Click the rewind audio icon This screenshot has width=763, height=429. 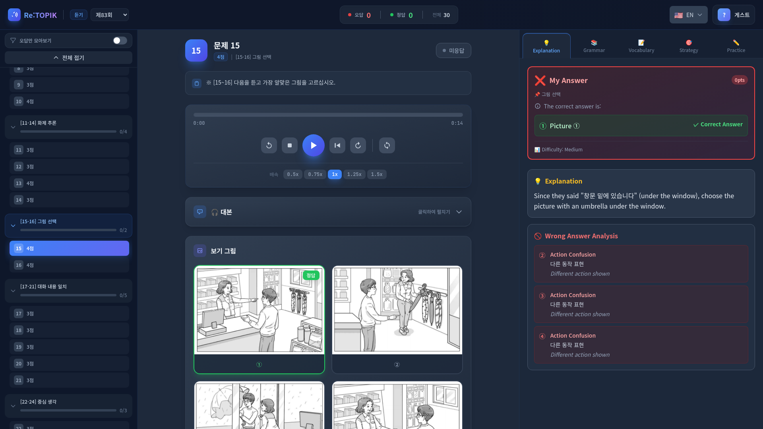tap(269, 145)
